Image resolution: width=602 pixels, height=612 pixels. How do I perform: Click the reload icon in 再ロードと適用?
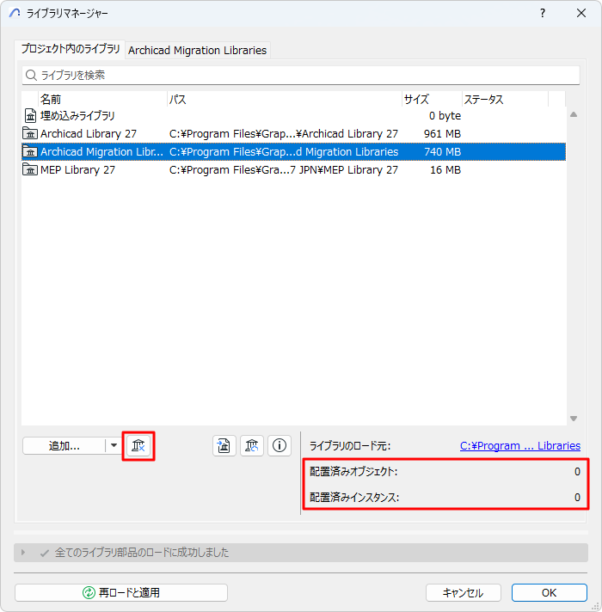[x=89, y=592]
